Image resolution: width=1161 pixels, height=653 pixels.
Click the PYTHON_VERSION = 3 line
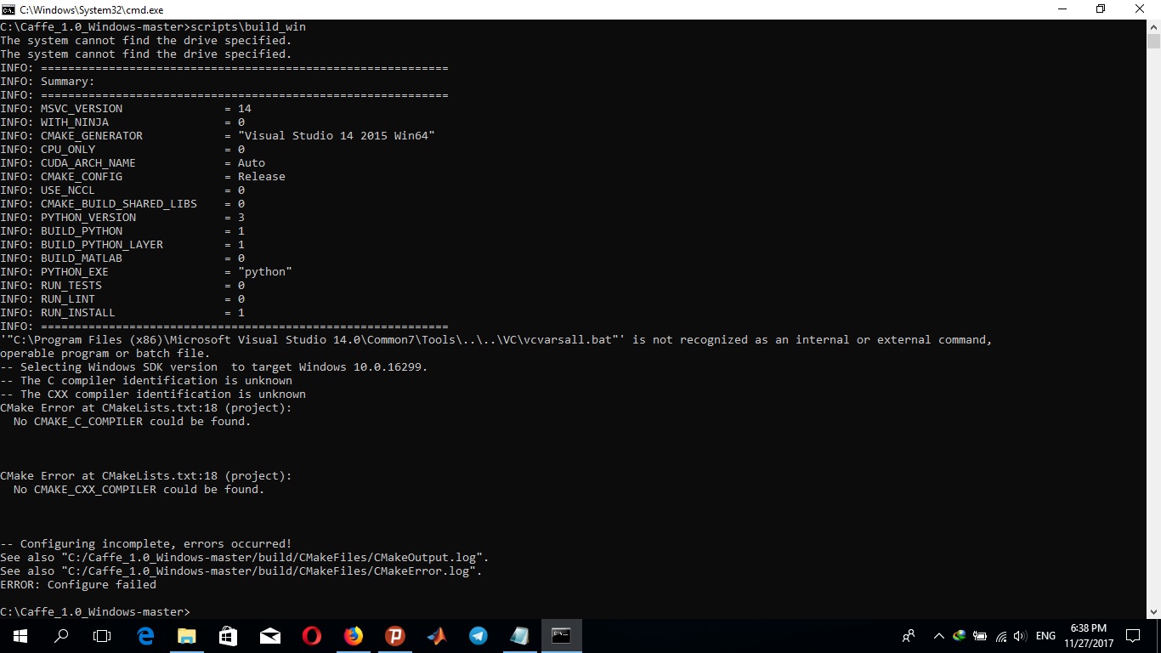122,218
